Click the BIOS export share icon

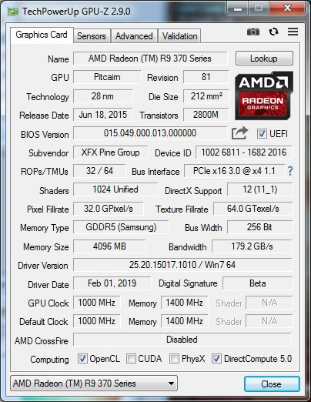coord(239,133)
